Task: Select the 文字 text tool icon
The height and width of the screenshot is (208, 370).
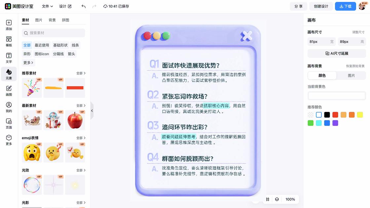Action: point(9,56)
